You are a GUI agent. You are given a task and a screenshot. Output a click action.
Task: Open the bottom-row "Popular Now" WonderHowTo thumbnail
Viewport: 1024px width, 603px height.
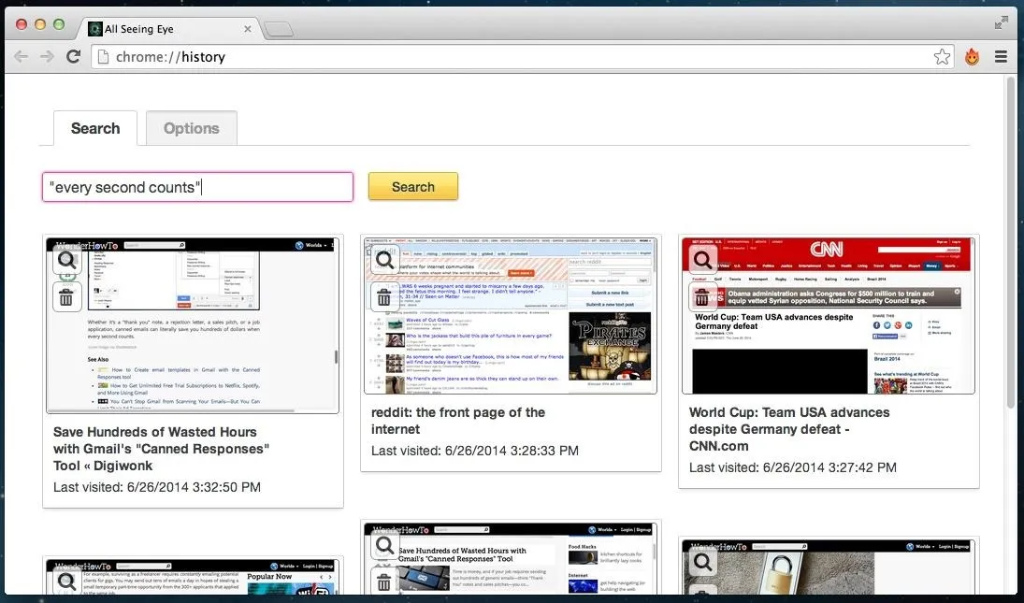193,576
